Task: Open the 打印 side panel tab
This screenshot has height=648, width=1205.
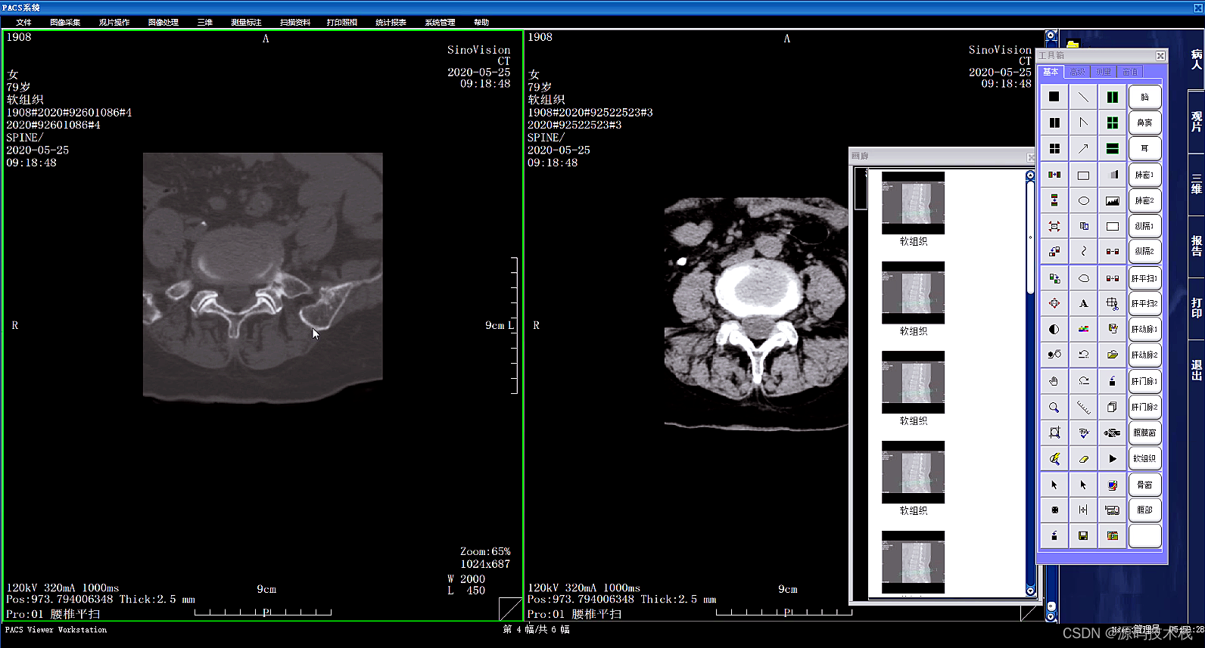Action: tap(1197, 307)
